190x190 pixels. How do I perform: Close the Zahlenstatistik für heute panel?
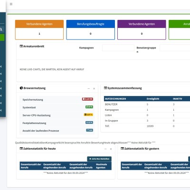click(x=111, y=149)
